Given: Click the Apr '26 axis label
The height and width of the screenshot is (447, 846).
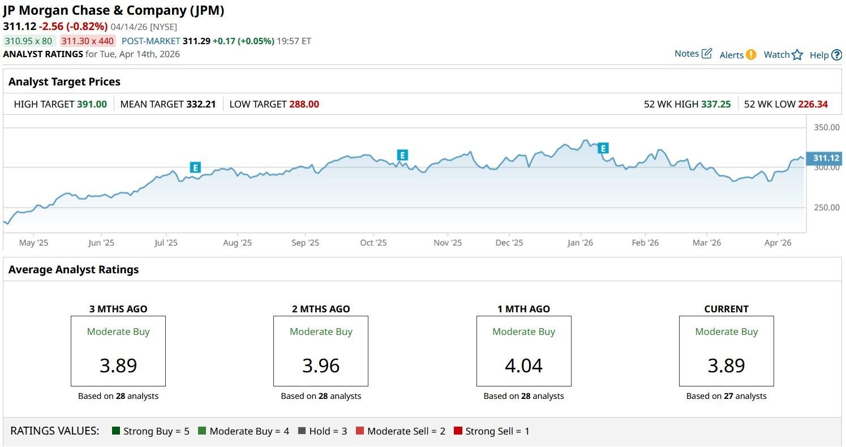Looking at the screenshot, I should coord(778,243).
